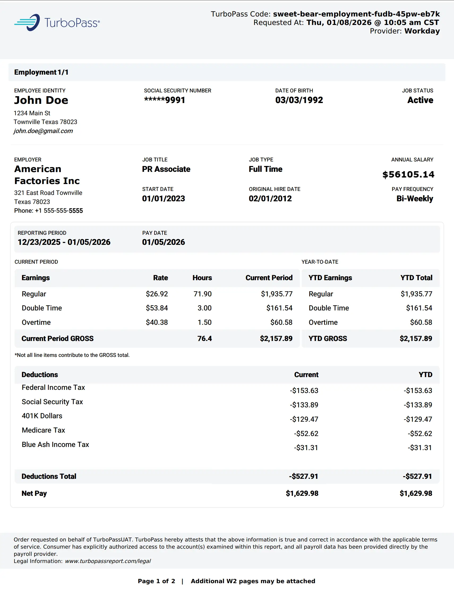Click the Federal Income Tax deduction
Image resolution: width=454 pixels, height=589 pixels.
point(53,387)
